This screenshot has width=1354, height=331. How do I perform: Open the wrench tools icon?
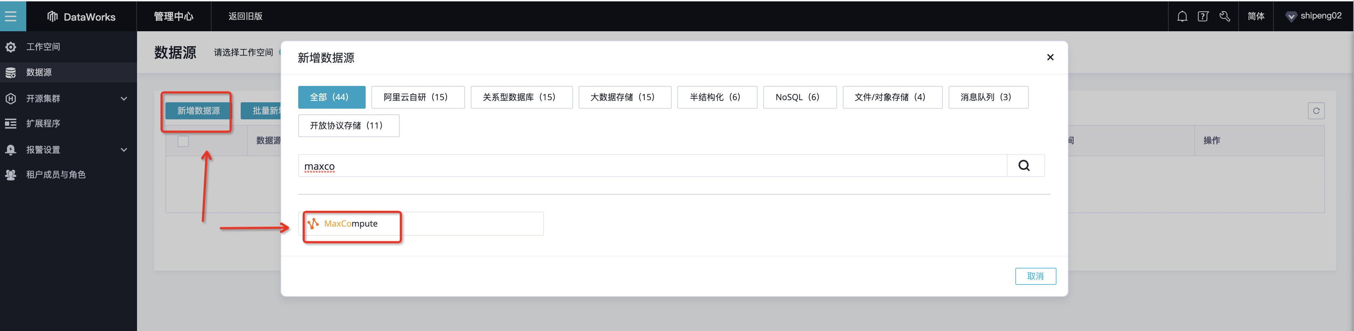point(1225,16)
